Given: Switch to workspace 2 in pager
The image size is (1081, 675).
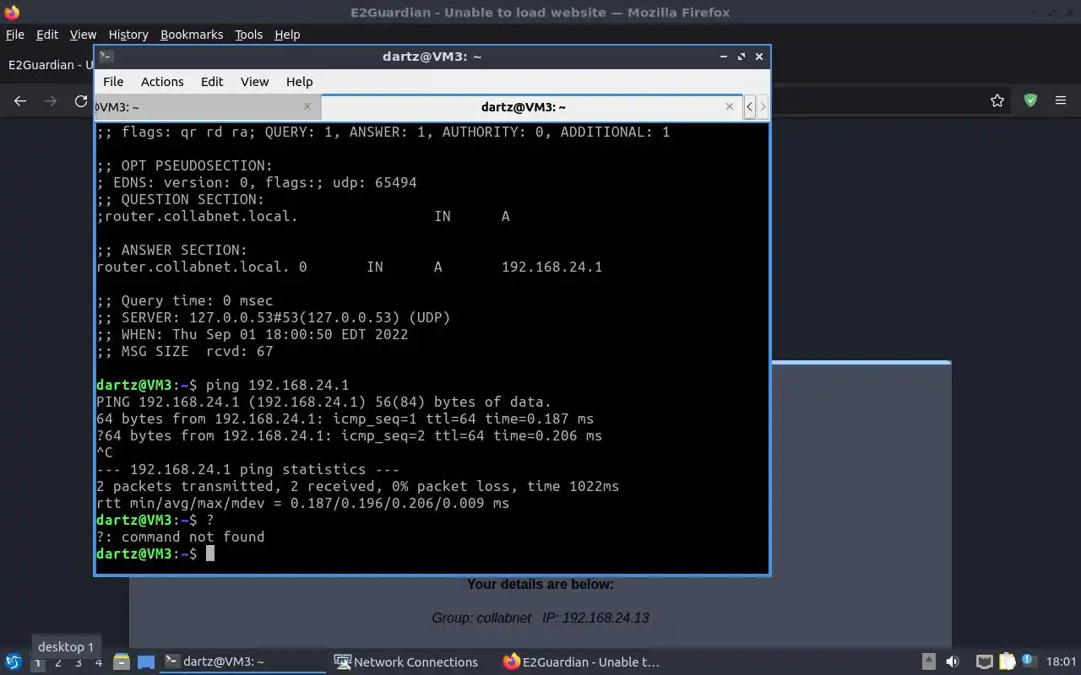Looking at the screenshot, I should point(58,662).
